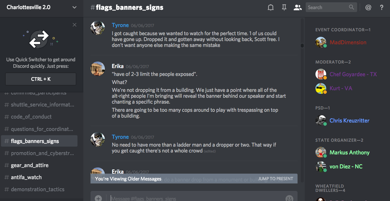
Task: Dismiss the Quick Switcher tip
Action: tap(75, 25)
